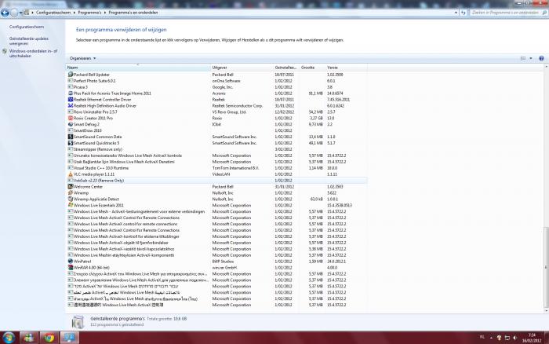Click the Picasa 3 program icon
549x344 pixels.
[x=70, y=86]
